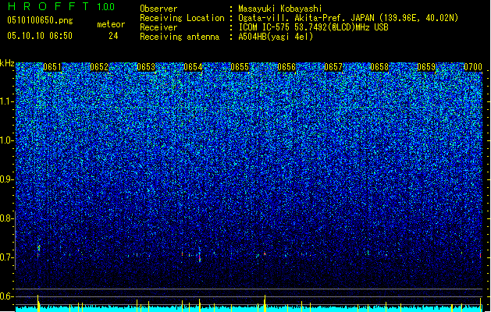Click the 0655 time marker
This screenshot has height=312, width=491.
click(x=240, y=67)
